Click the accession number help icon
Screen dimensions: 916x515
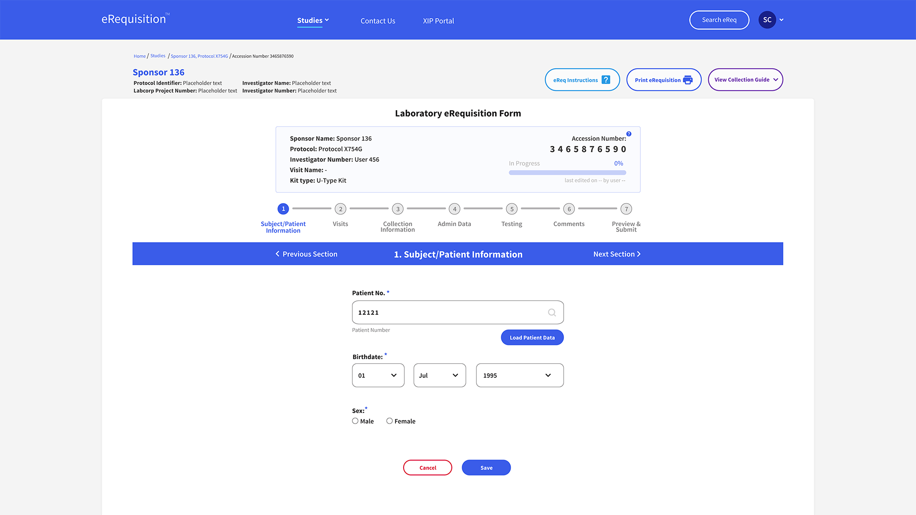coord(629,134)
